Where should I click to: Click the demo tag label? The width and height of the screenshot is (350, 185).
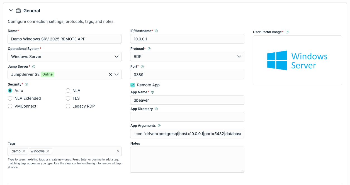pyautogui.click(x=16, y=151)
